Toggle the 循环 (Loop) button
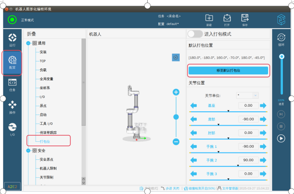This screenshot has width=294, height=194. point(281,39)
